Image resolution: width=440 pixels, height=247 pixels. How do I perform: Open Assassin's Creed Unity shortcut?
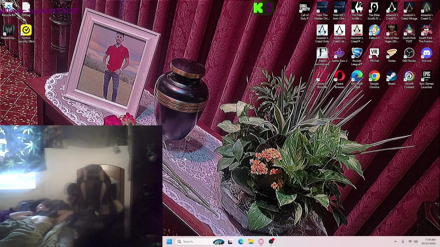tap(322, 34)
